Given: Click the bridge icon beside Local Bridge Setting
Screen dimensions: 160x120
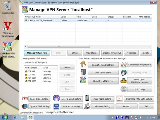Looking at the screenshot, I should (25, 98).
